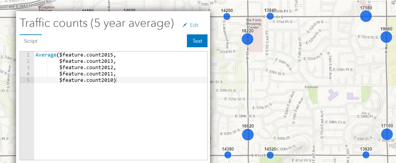Screen dimensions: 396x163
Task: Click traffic point labeled 19060
Action: (386, 37)
